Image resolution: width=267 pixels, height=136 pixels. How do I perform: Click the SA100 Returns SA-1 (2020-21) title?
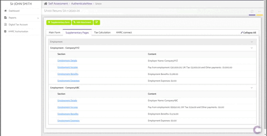(62, 11)
